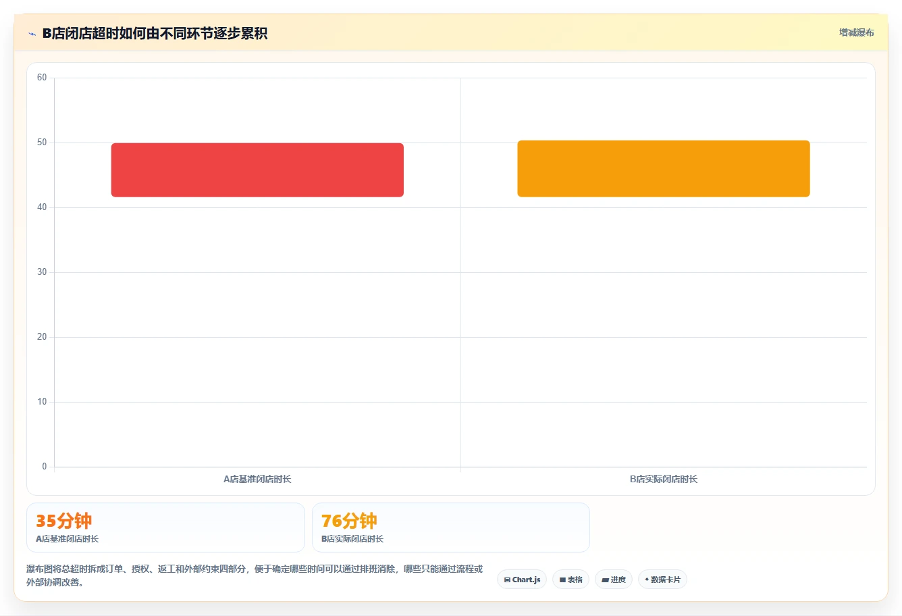Click the y-axis value 10
The height and width of the screenshot is (616, 902).
42,402
